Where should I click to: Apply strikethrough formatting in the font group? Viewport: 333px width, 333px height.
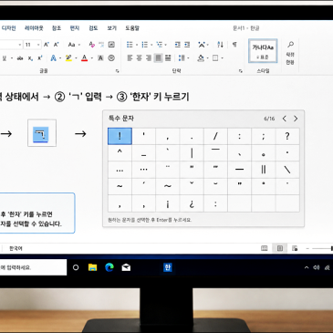click(x=20, y=58)
